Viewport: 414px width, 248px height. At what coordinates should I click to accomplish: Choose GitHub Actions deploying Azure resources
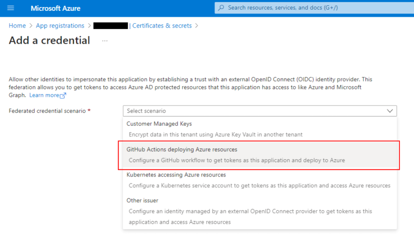[182, 150]
